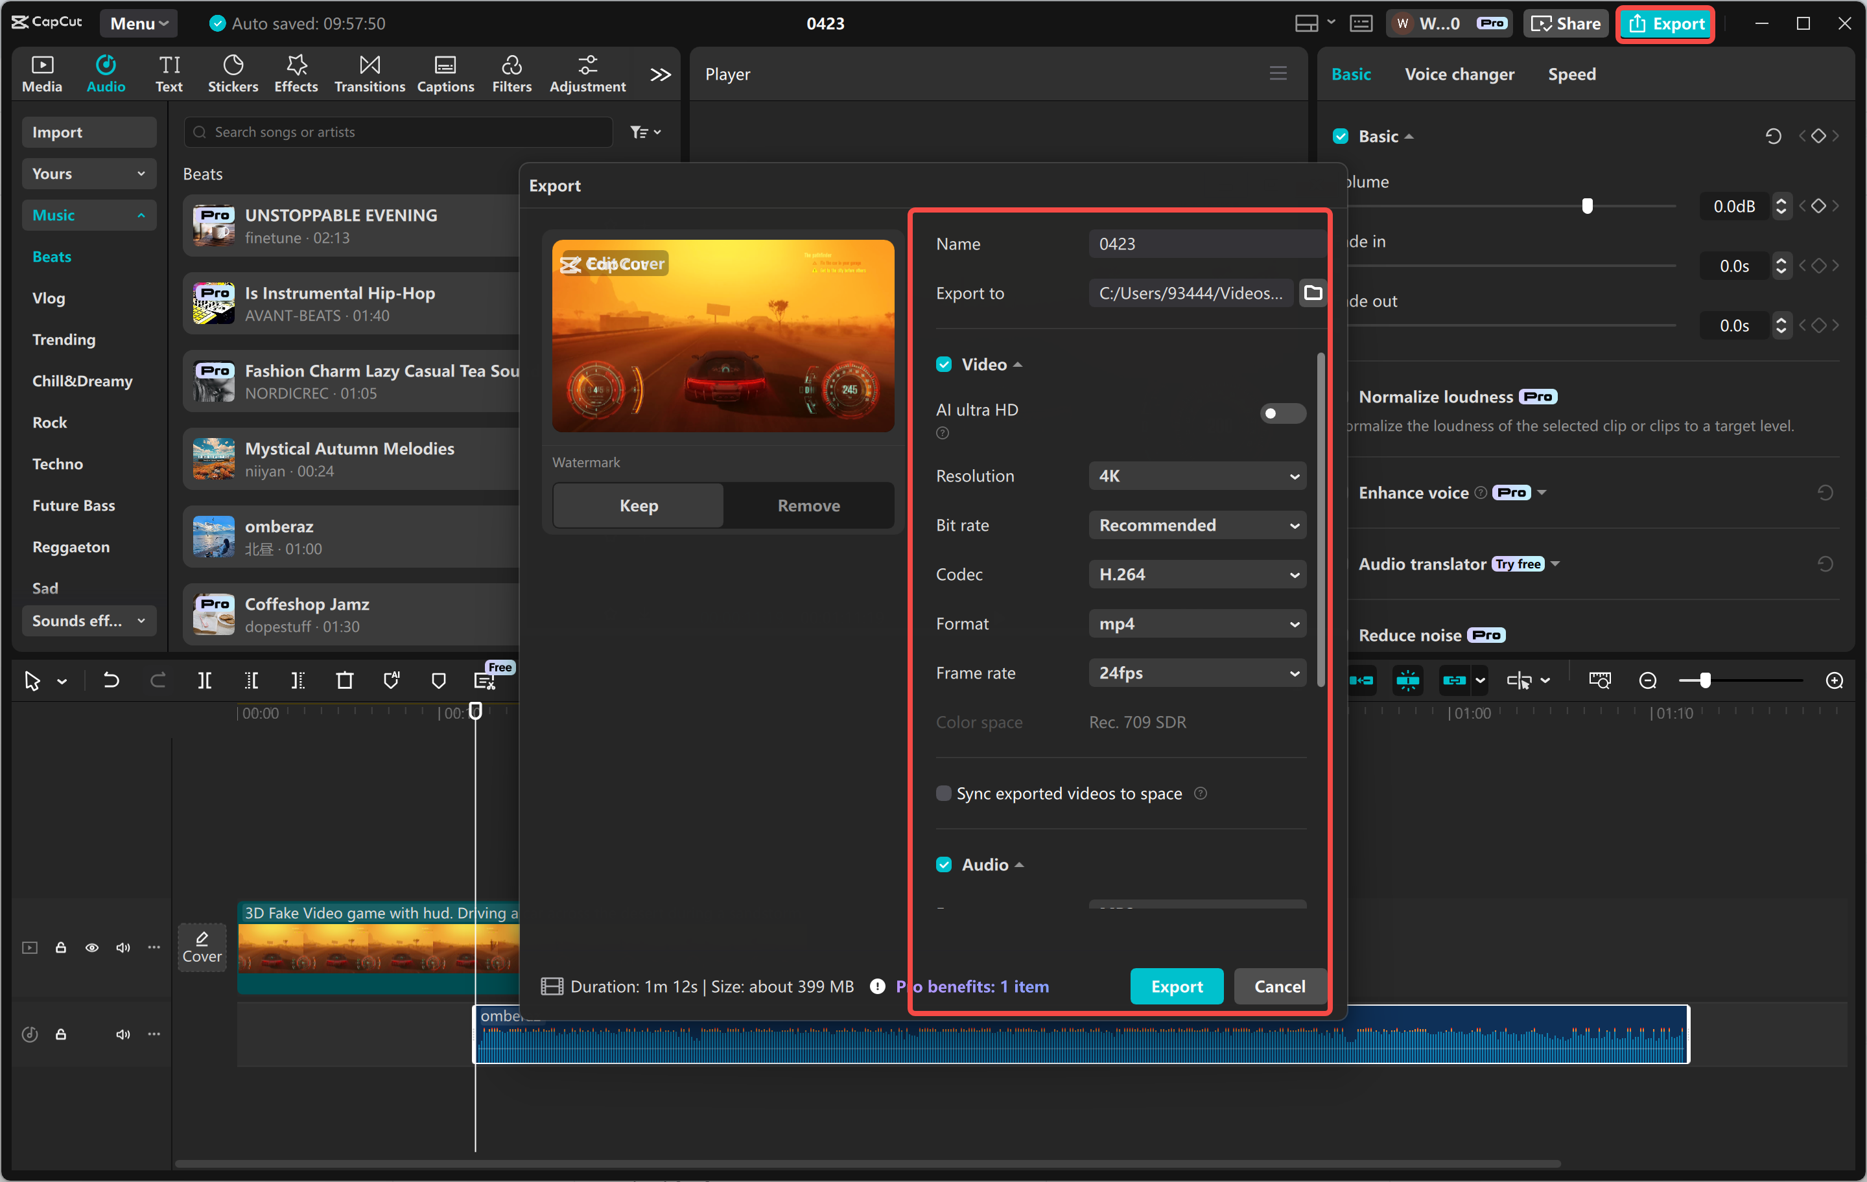The image size is (1867, 1182).
Task: Open the Filters panel
Action: coord(511,72)
